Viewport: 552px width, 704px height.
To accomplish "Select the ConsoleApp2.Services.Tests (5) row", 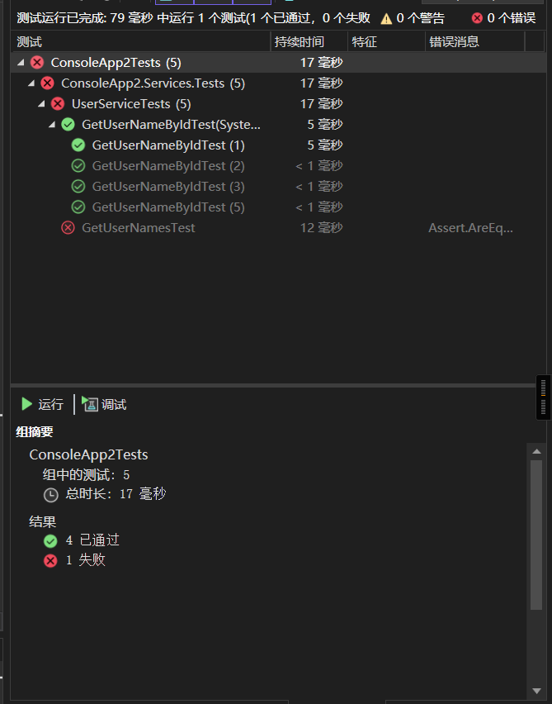I will pos(278,83).
